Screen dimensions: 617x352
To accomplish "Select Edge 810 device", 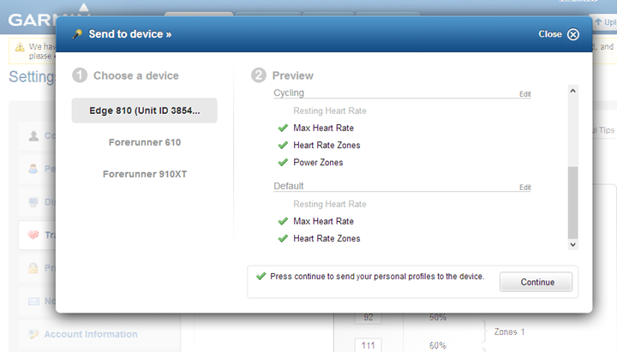I will point(145,110).
